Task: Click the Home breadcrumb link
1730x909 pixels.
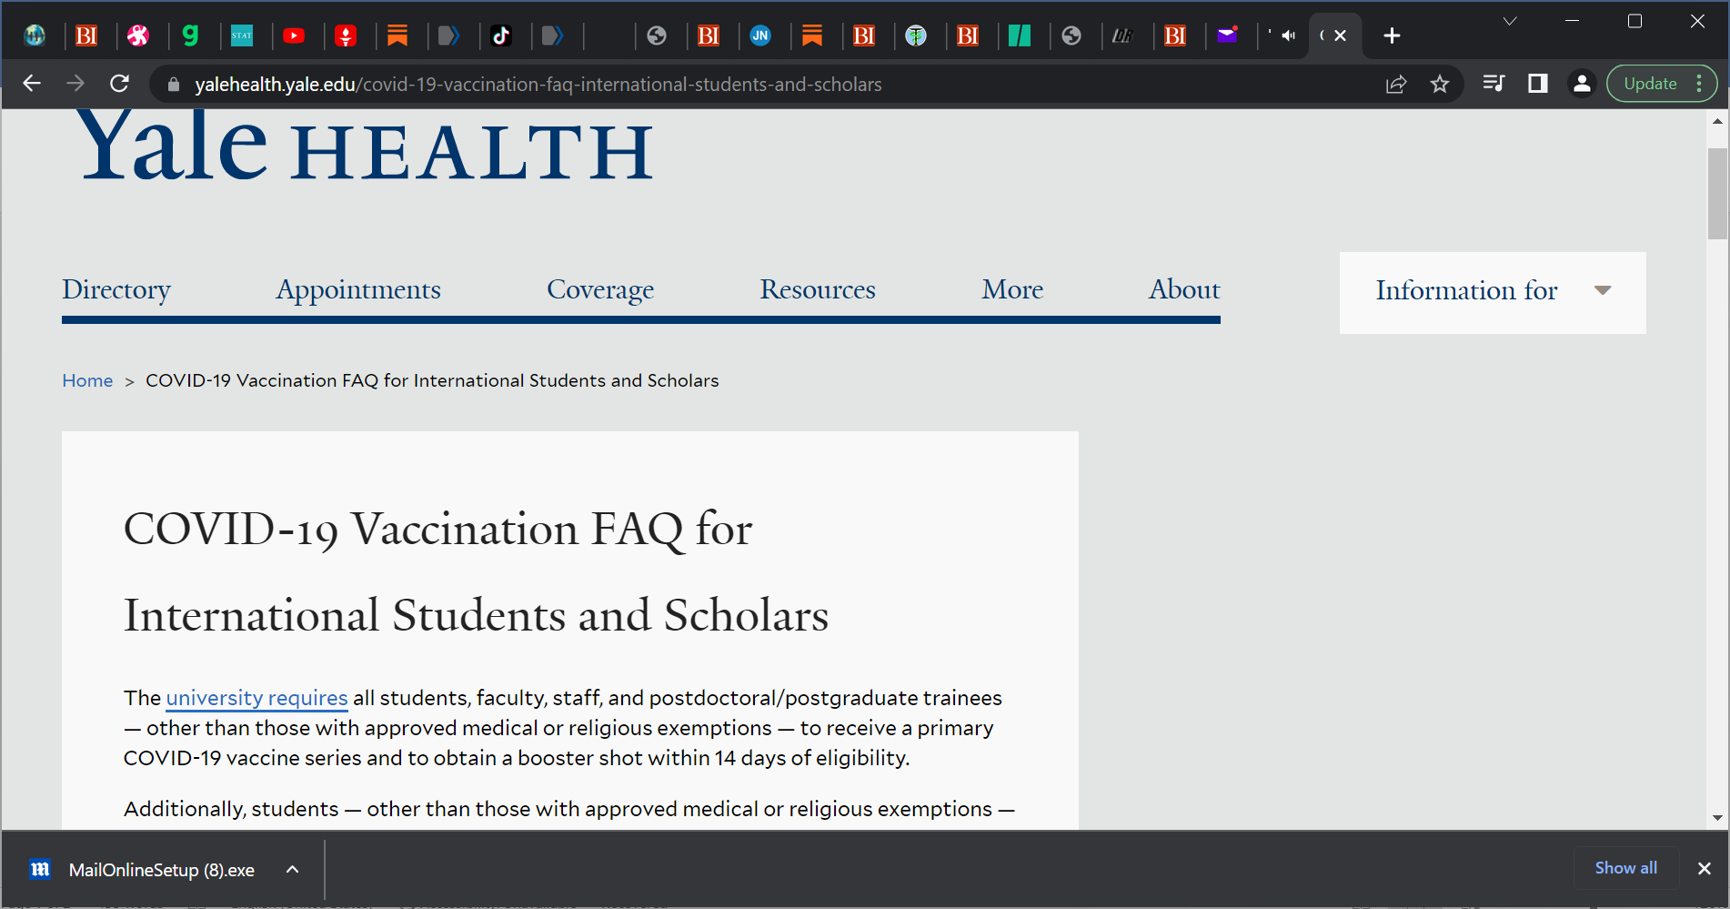Action: coord(87,380)
